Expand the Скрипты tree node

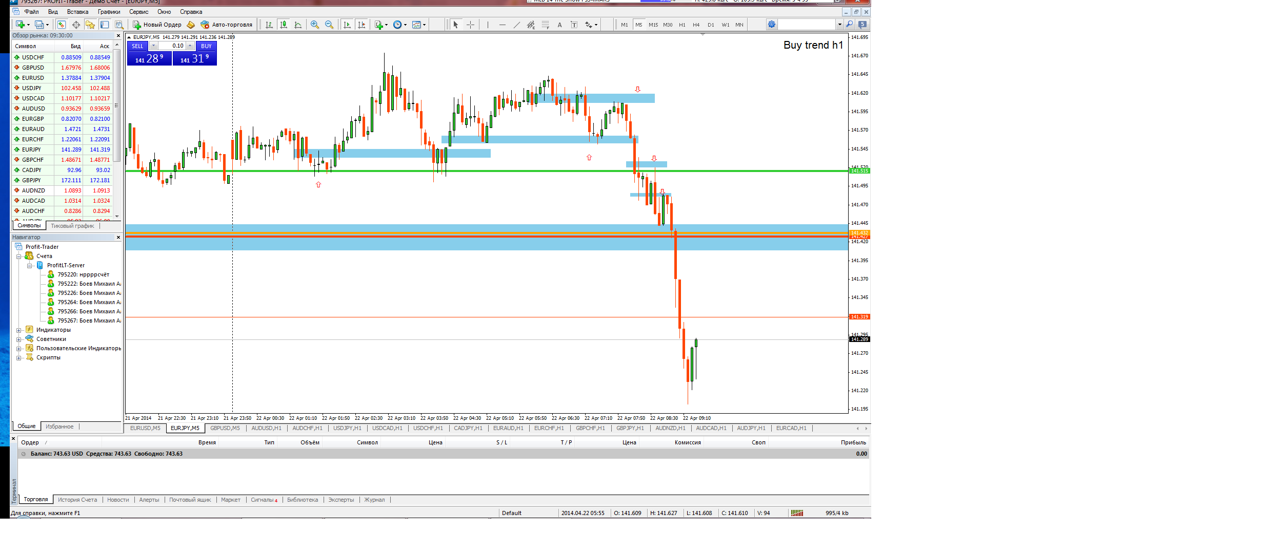point(19,358)
